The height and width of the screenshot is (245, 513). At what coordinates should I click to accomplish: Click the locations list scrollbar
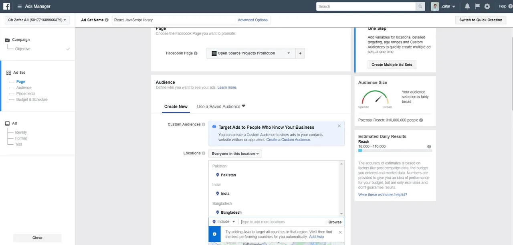[342, 188]
